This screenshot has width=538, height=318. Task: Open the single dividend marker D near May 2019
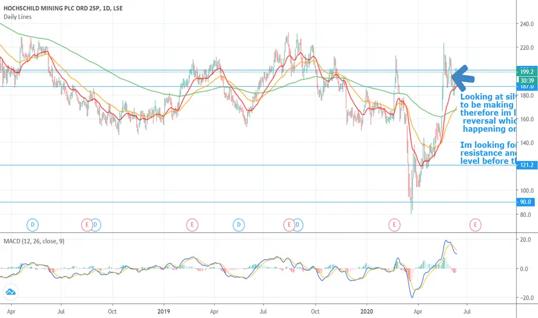pos(239,225)
